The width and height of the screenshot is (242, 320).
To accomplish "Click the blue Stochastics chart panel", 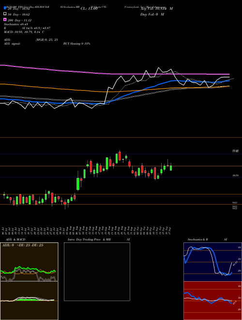I will coord(212,262).
